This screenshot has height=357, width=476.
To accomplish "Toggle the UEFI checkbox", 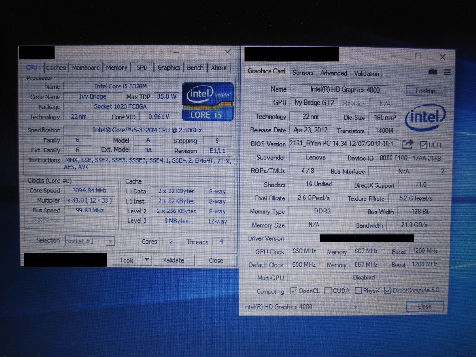I will 423,145.
